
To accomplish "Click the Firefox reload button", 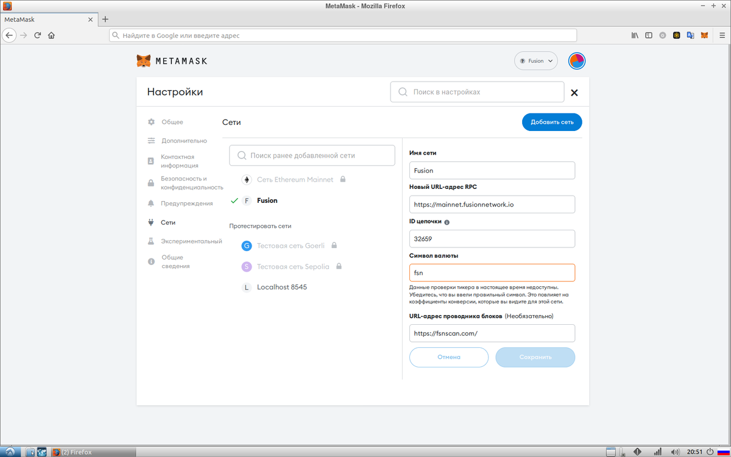I will (x=37, y=35).
